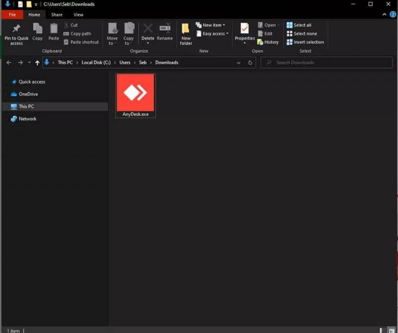Click Select none
The image size is (398, 333).
click(x=302, y=34)
